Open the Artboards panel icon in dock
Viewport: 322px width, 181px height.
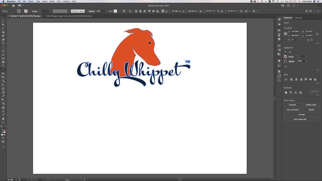pos(279,80)
